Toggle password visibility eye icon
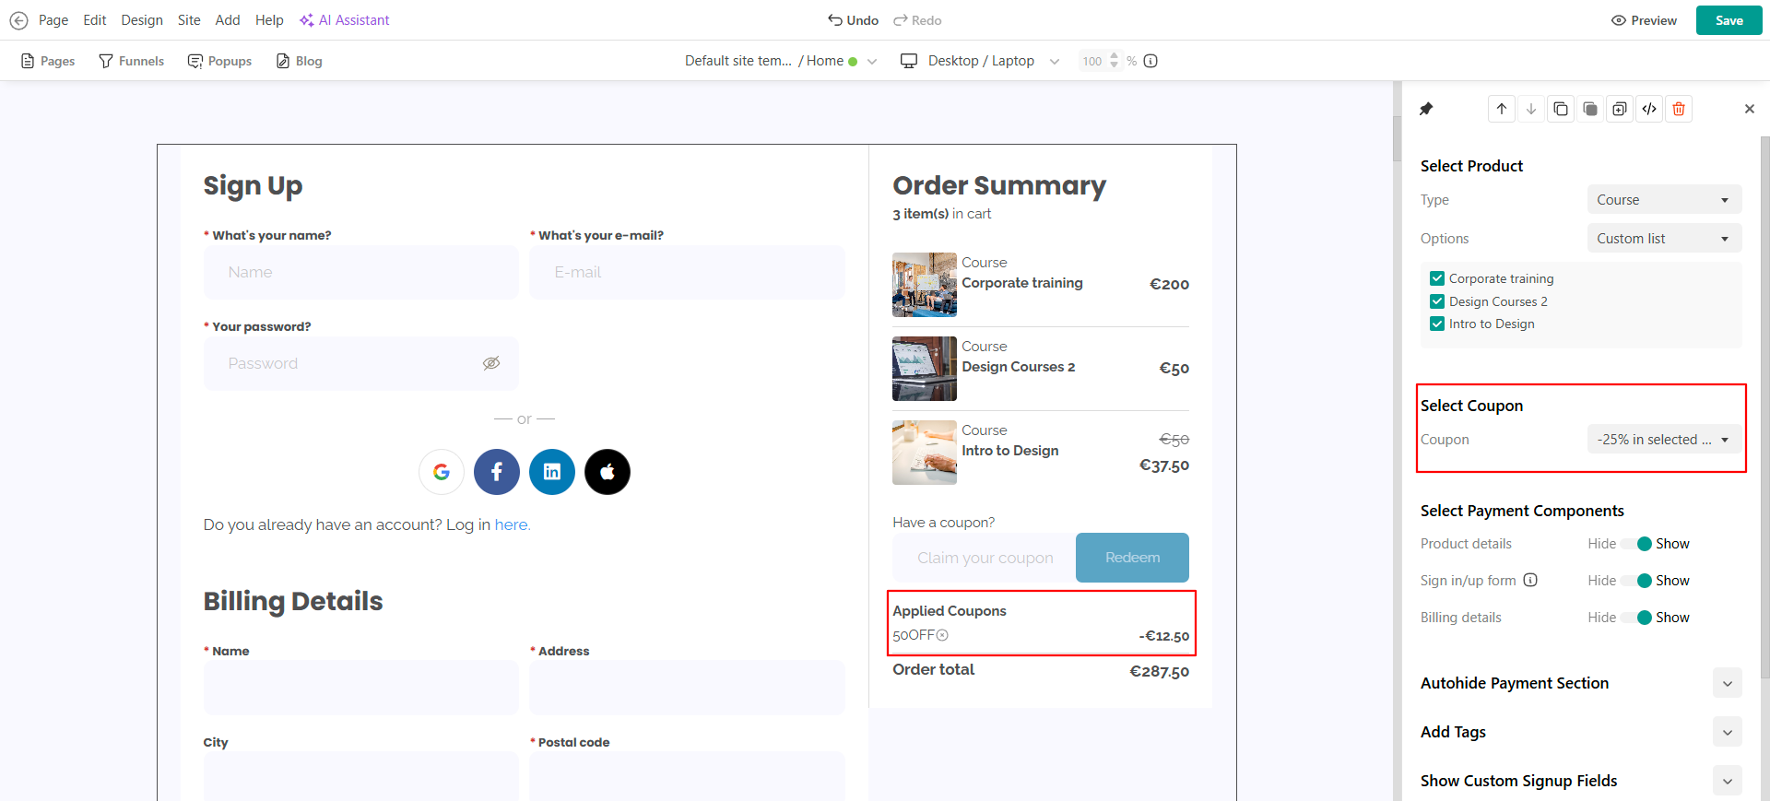Viewport: 1770px width, 801px height. 491,363
